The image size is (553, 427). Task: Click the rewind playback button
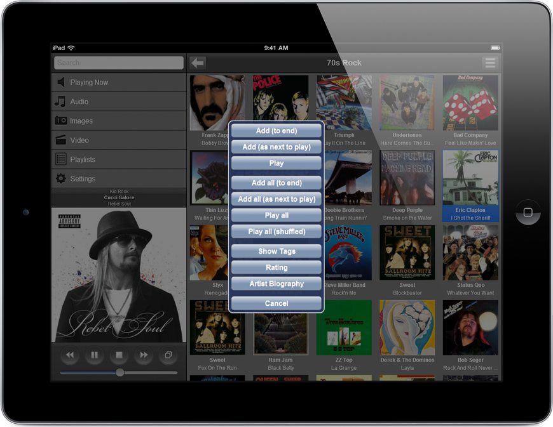point(70,355)
